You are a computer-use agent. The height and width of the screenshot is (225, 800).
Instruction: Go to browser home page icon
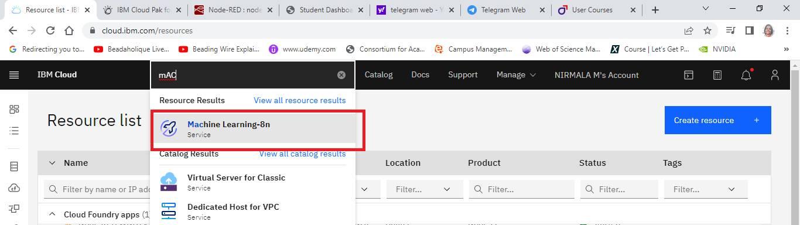click(x=69, y=30)
